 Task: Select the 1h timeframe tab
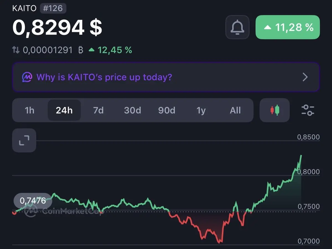click(30, 110)
